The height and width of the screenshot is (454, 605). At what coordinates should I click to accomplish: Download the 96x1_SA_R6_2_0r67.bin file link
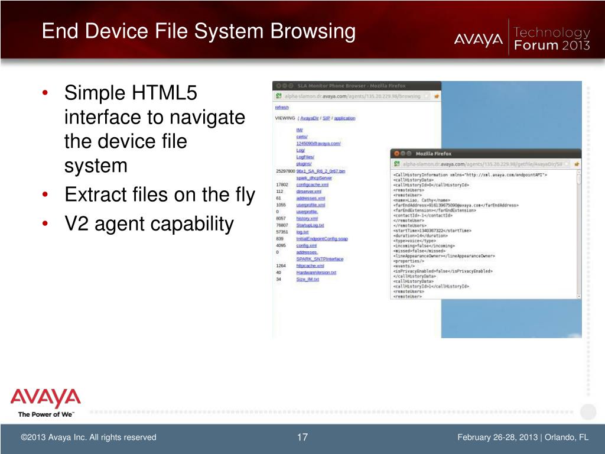321,171
